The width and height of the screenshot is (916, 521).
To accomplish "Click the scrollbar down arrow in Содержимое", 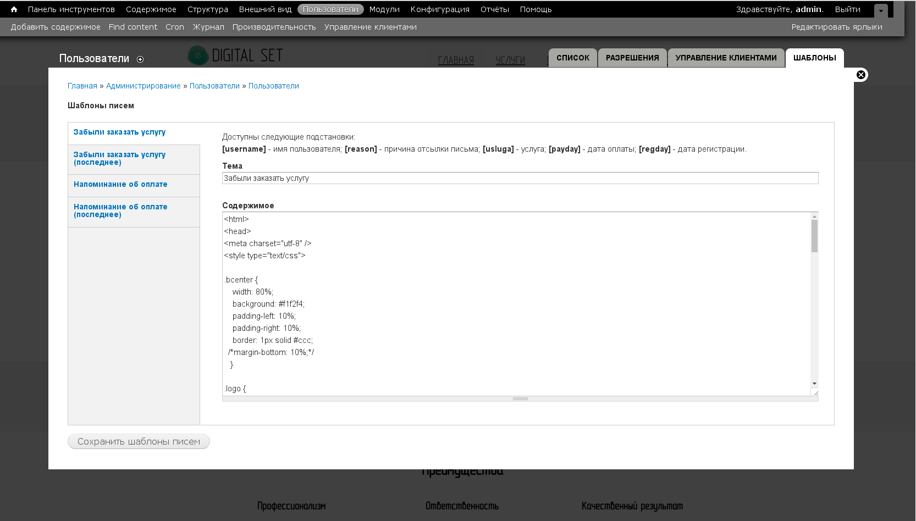I will pyautogui.click(x=814, y=384).
